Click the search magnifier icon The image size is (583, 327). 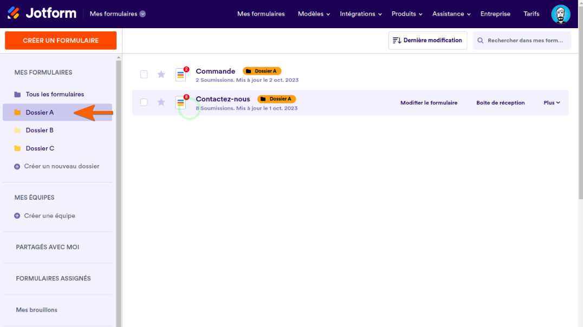481,41
